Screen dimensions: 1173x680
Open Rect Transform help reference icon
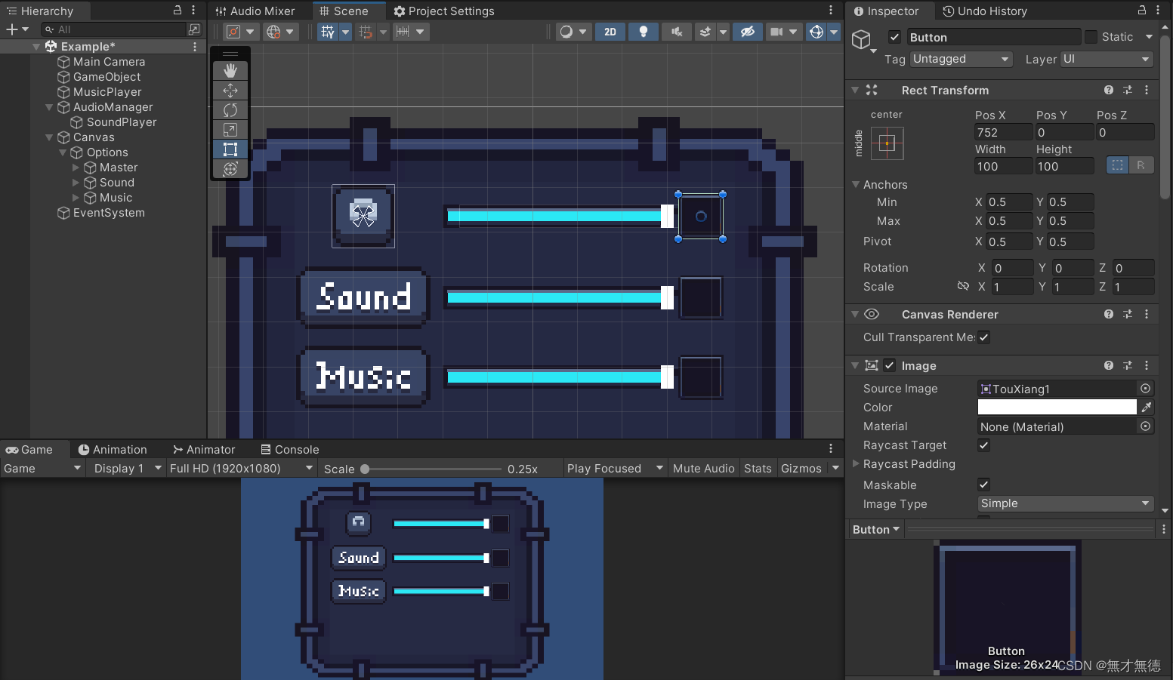point(1109,90)
